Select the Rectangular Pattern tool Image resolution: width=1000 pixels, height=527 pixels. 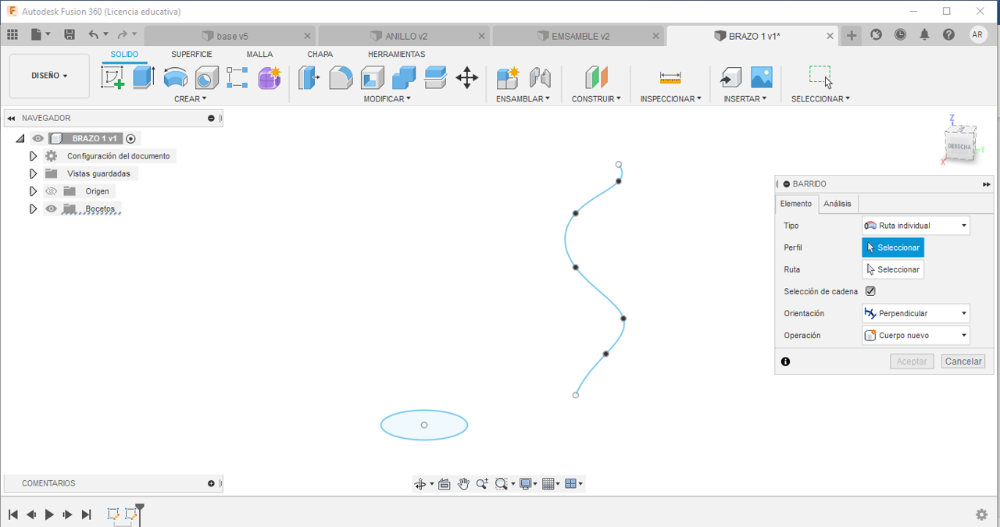pyautogui.click(x=237, y=77)
